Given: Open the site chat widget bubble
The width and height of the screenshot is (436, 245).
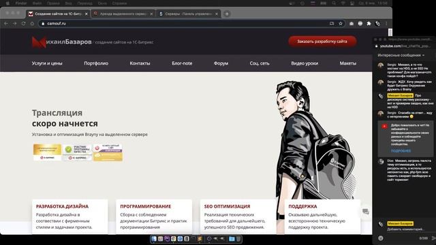Looking at the screenshot, I should coord(366,212).
